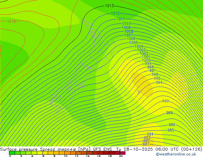Select the dark red 18–19 legend swatch
Screen dimensions: 203x157
[112, 153]
